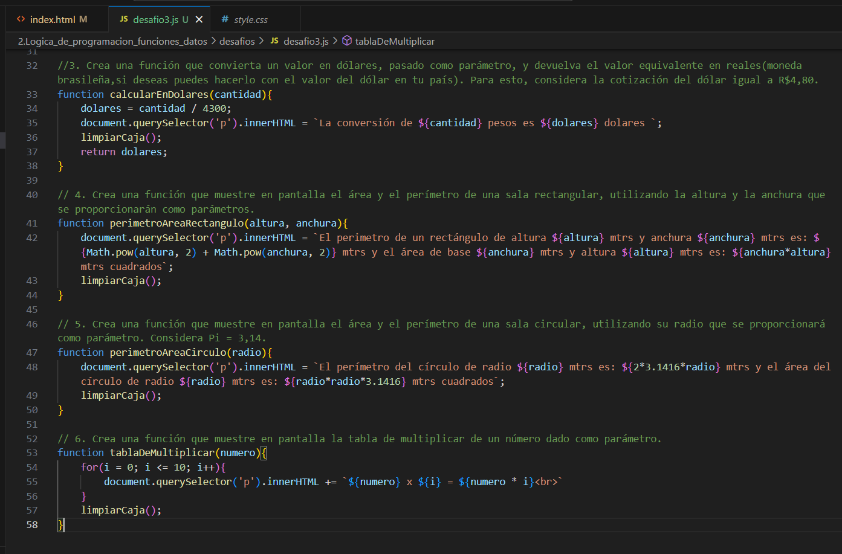
Task: Place cursor on calcularEnDolares function name
Action: 159,94
